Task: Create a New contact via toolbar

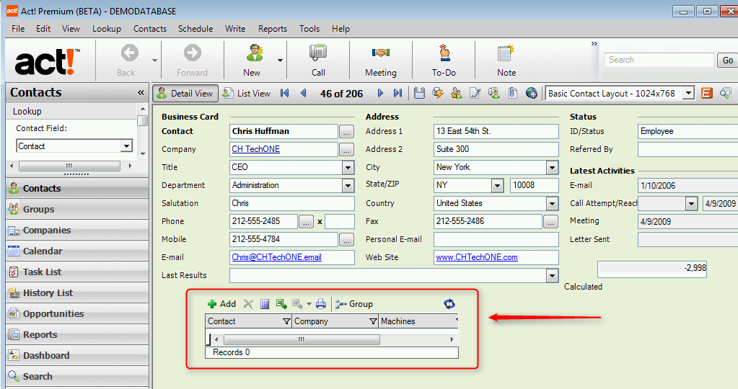Action: [x=252, y=60]
